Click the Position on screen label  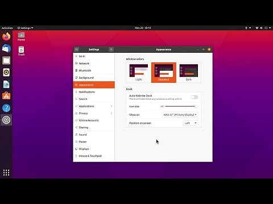140,123
